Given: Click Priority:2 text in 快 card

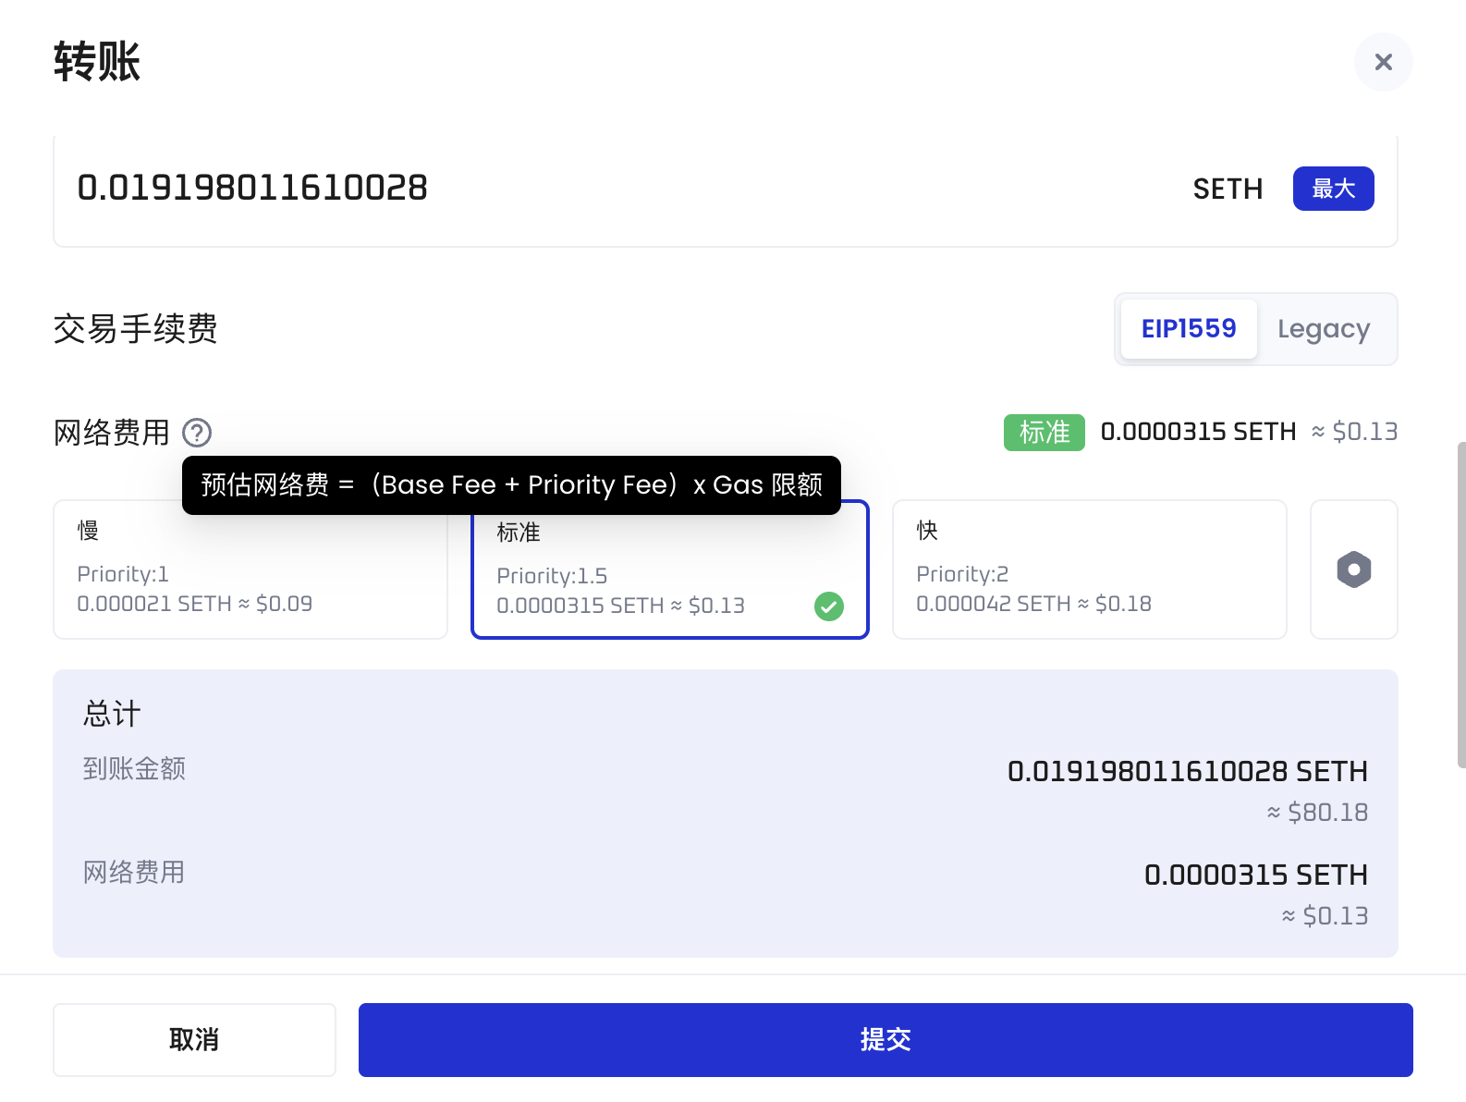Looking at the screenshot, I should 962,574.
